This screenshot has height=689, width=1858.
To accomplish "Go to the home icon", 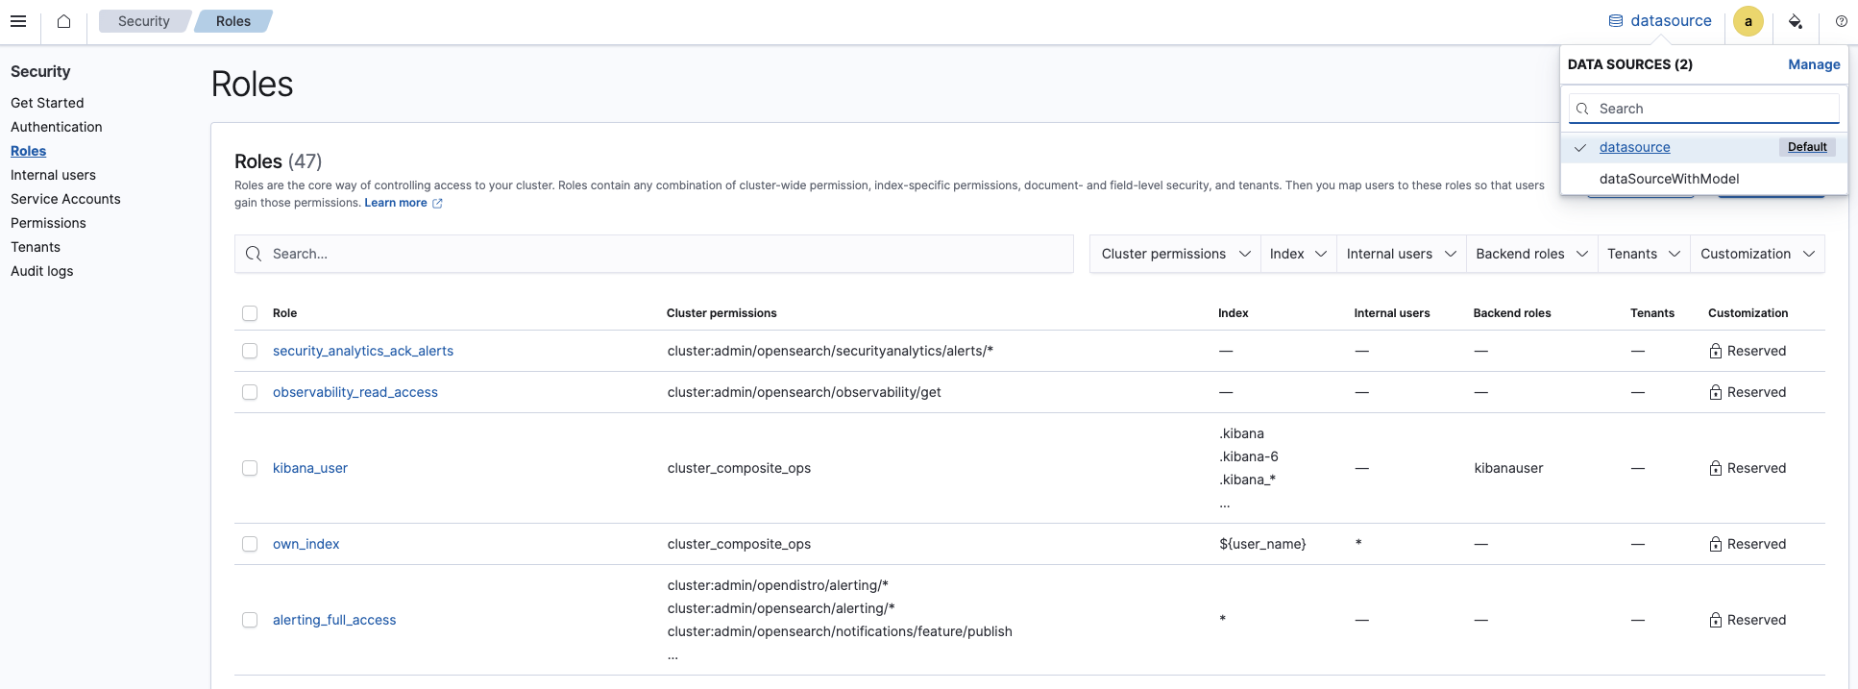I will tap(63, 21).
